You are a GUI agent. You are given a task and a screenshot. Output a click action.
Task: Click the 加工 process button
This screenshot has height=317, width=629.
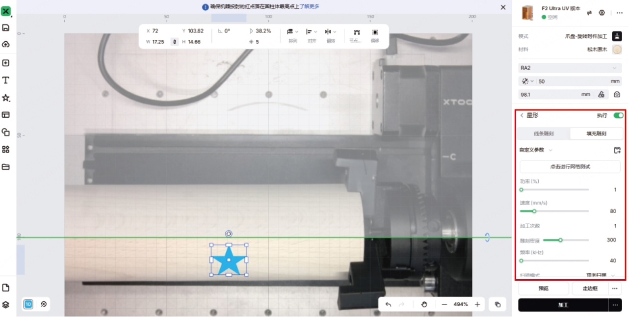point(563,305)
